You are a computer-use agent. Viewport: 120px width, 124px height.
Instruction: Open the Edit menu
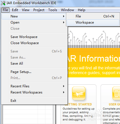tap(15, 10)
